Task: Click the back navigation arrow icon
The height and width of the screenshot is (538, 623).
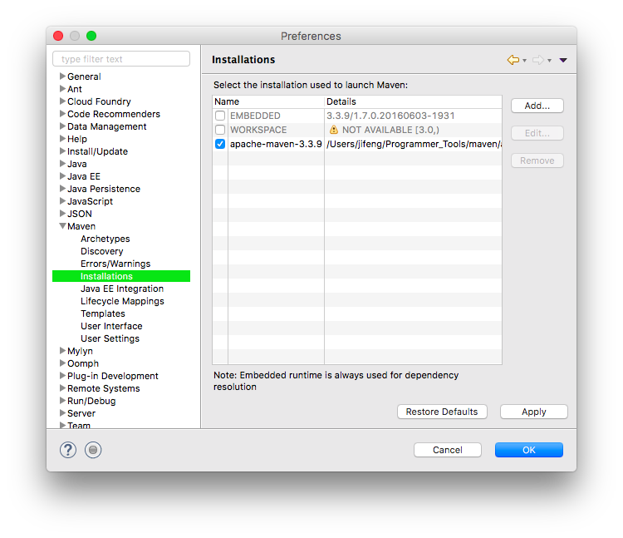Action: [513, 60]
